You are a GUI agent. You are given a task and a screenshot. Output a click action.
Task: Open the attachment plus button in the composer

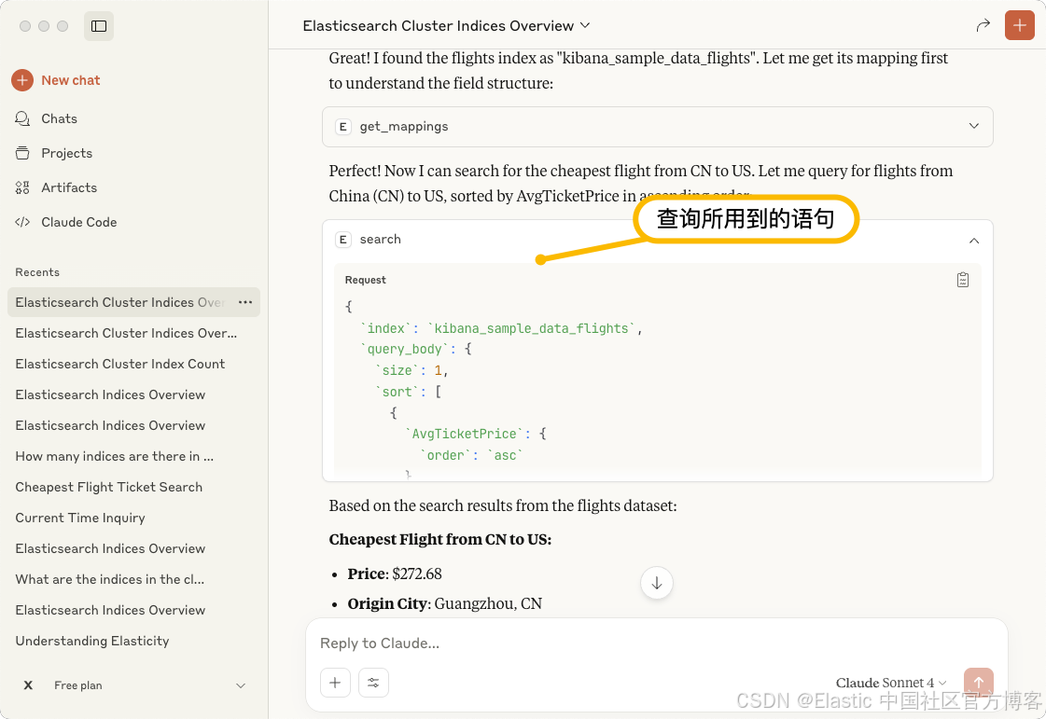335,683
